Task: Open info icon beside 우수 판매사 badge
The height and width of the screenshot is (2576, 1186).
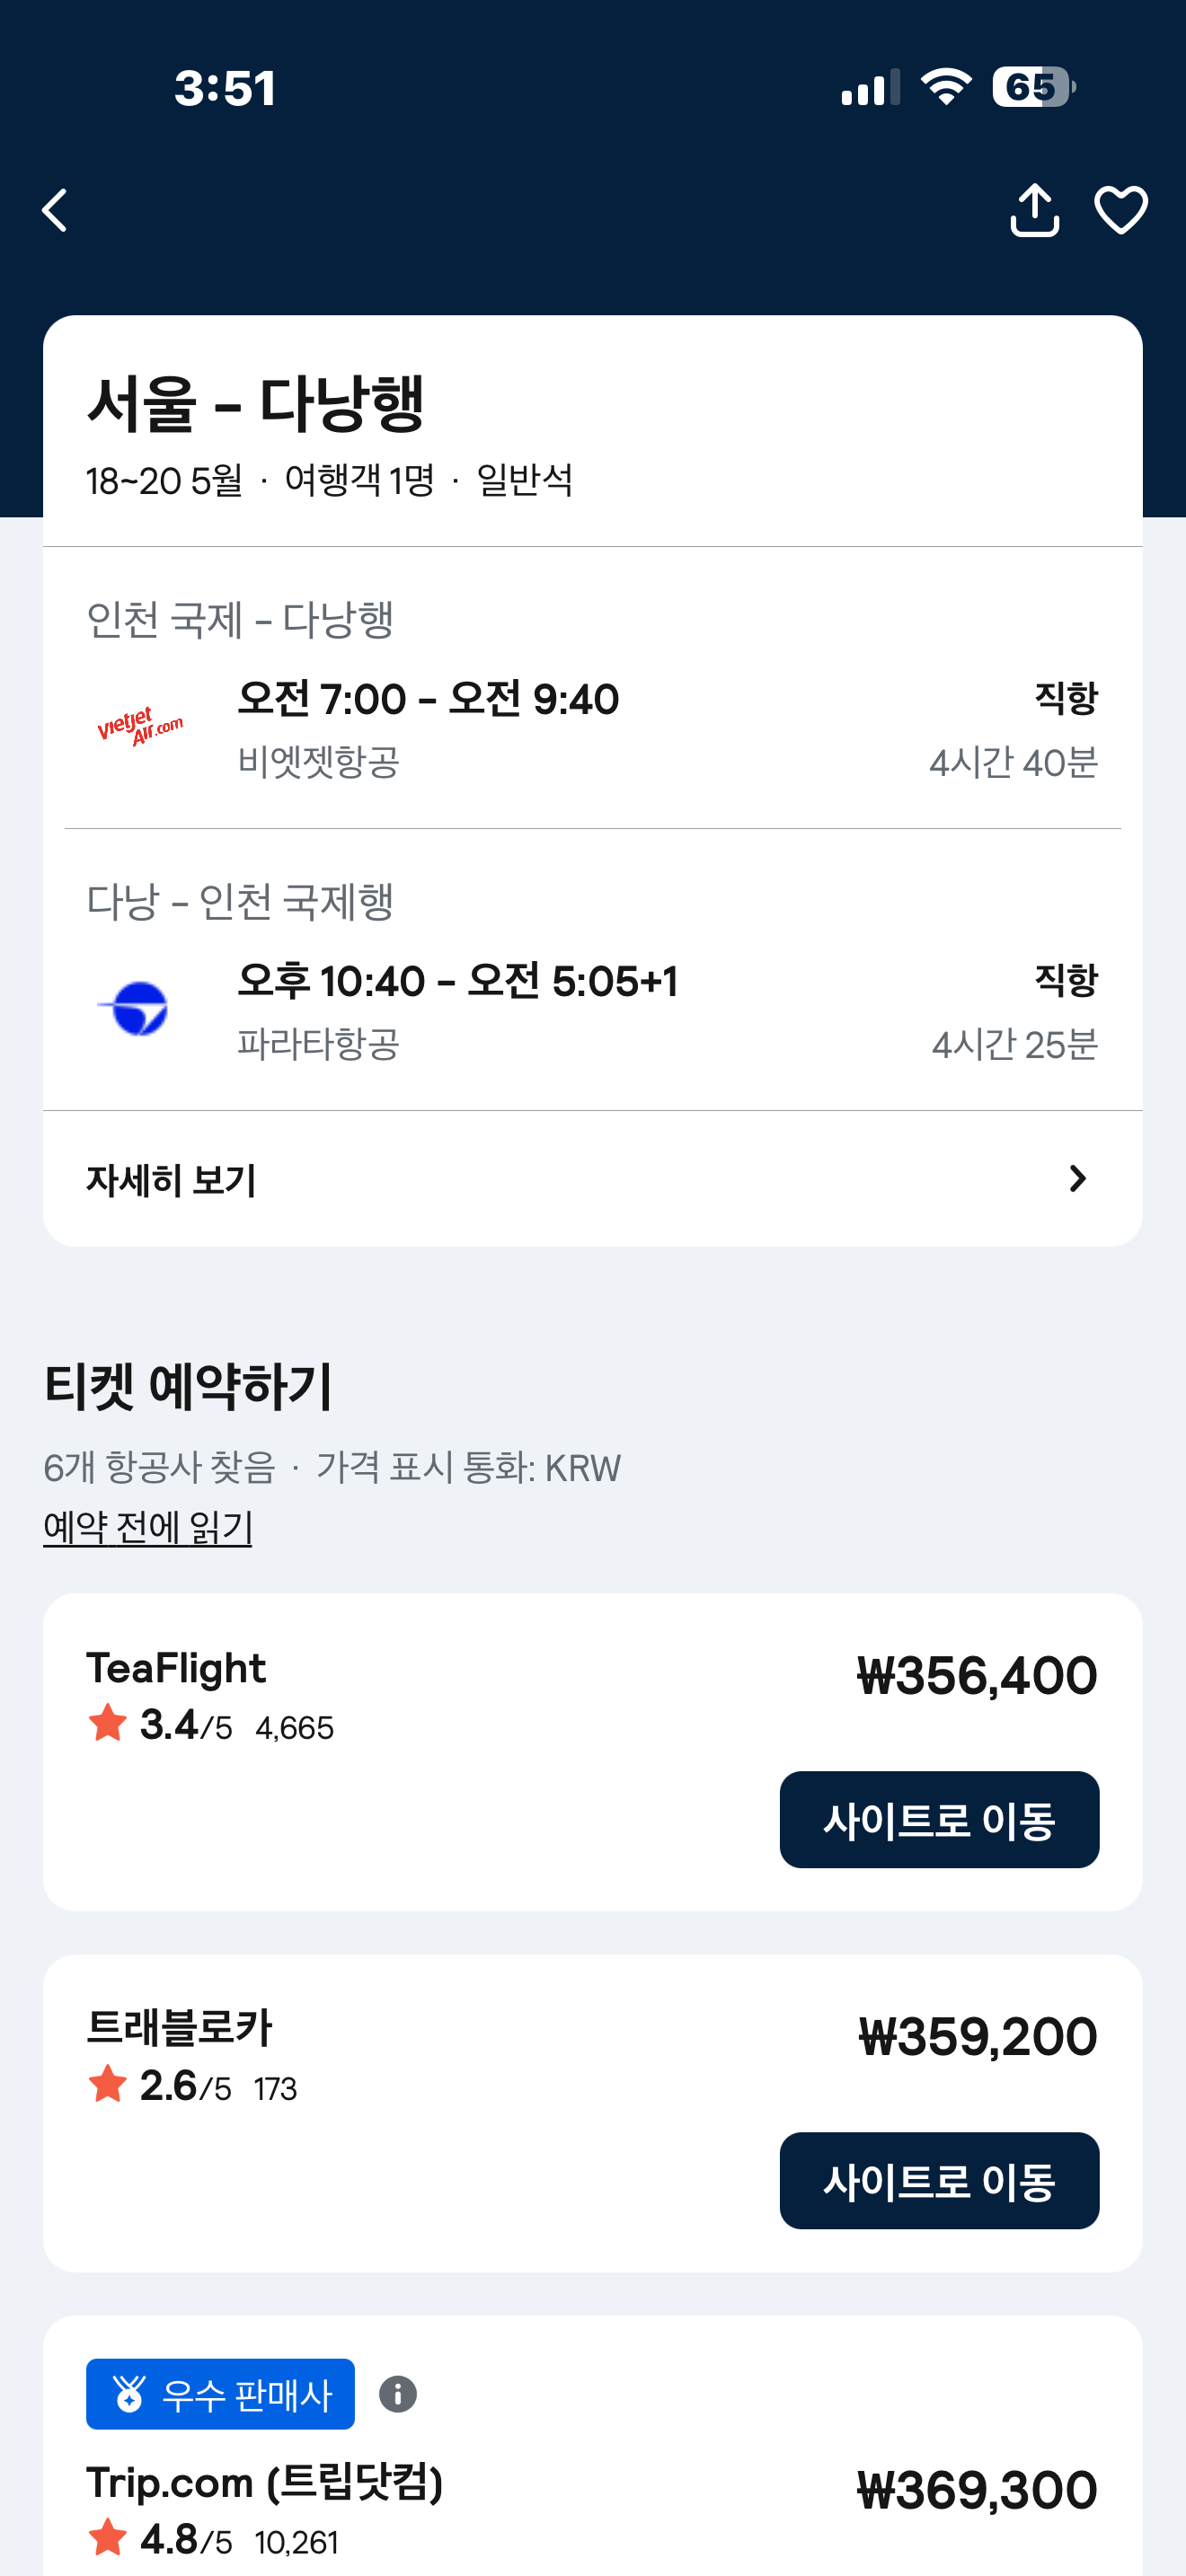Action: tap(398, 2394)
